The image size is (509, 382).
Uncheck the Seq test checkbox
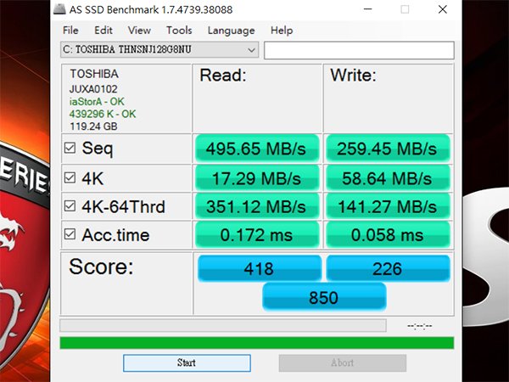70,148
